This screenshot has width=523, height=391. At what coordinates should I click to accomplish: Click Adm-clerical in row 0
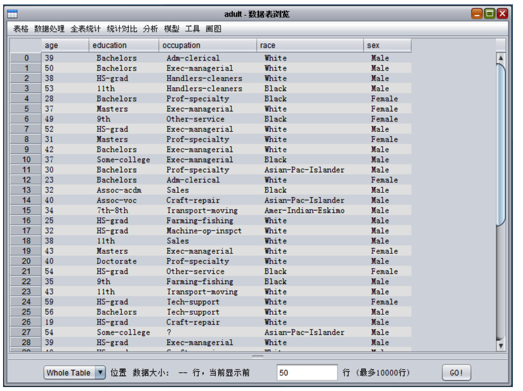[193, 58]
